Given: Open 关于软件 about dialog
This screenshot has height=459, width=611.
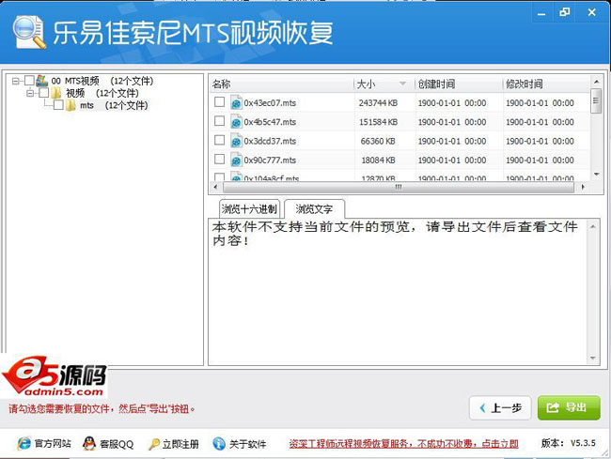Looking at the screenshot, I should coord(248,444).
